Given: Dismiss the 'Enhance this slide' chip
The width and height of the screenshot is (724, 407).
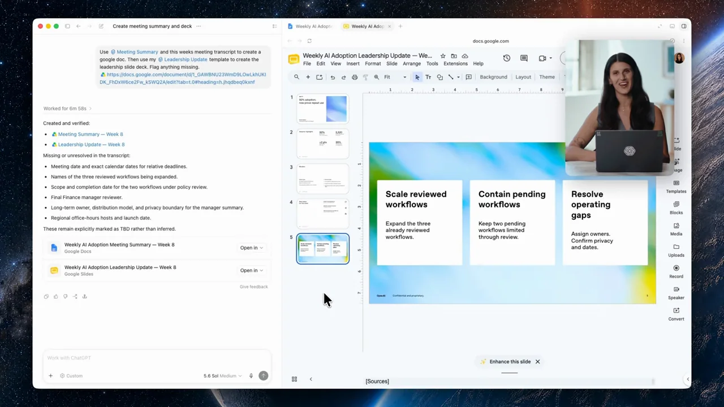Looking at the screenshot, I should pos(538,362).
